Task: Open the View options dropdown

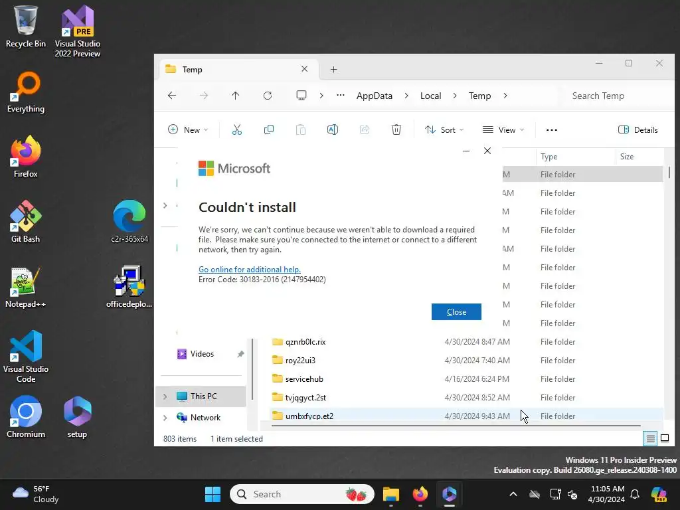Action: [x=503, y=129]
